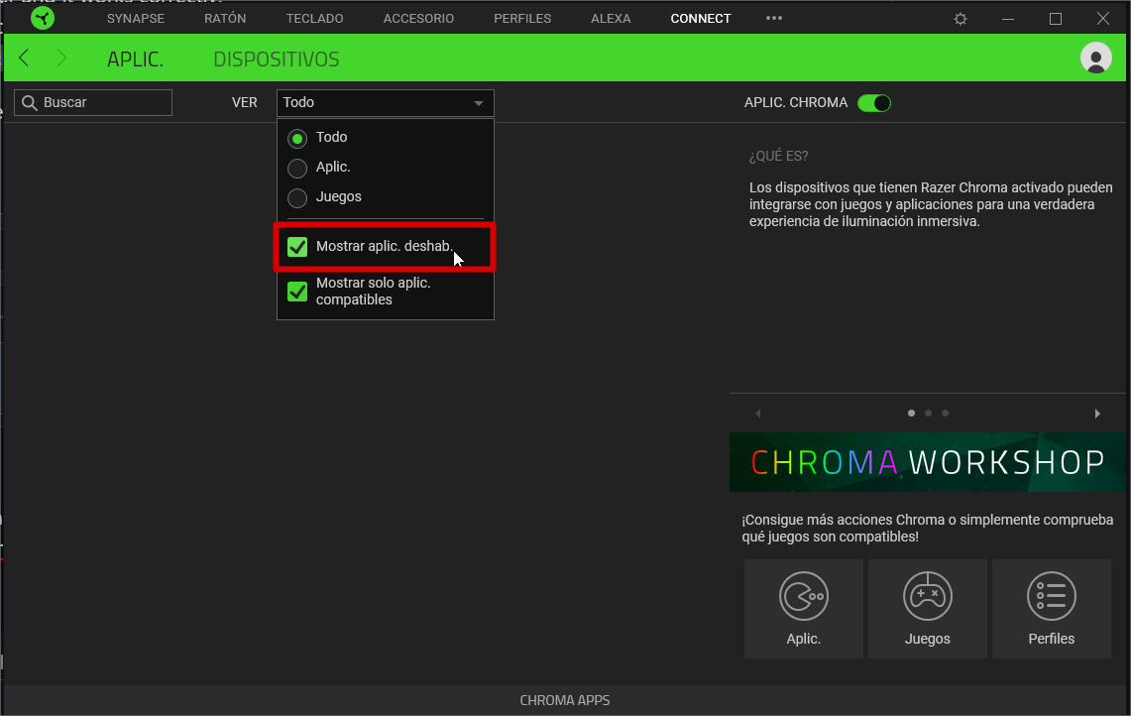Select the CONNECT tab
1131x716 pixels.
[x=701, y=18]
